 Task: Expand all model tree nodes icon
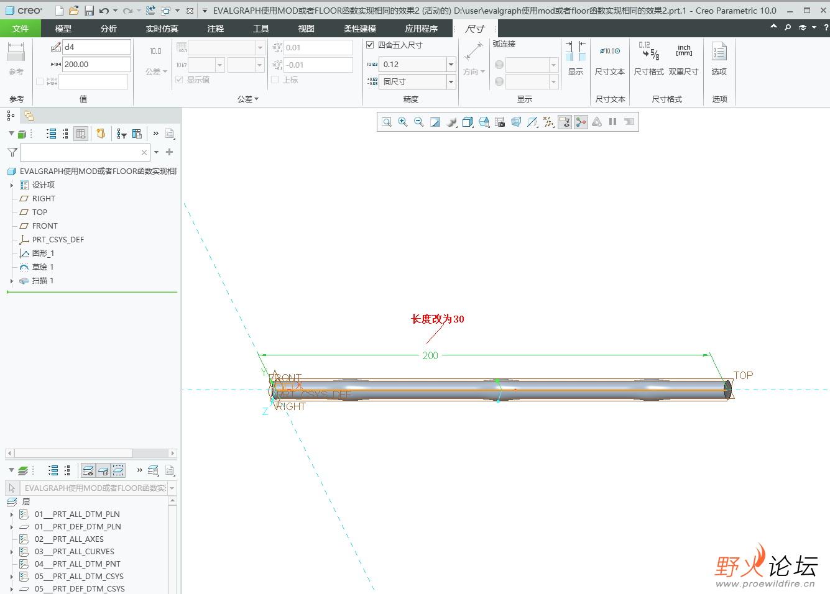click(x=52, y=134)
